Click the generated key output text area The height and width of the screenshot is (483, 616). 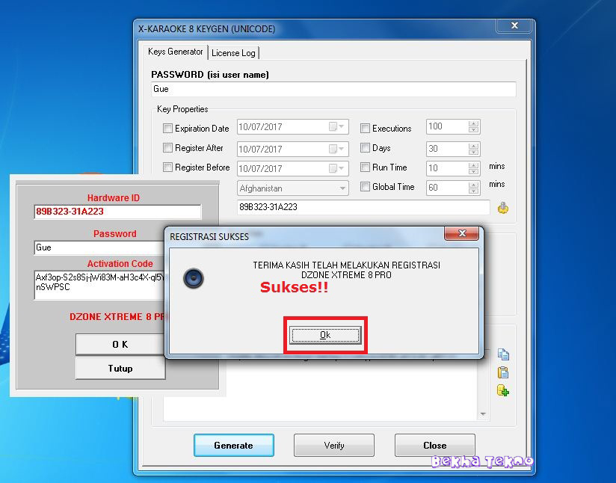pos(321,389)
